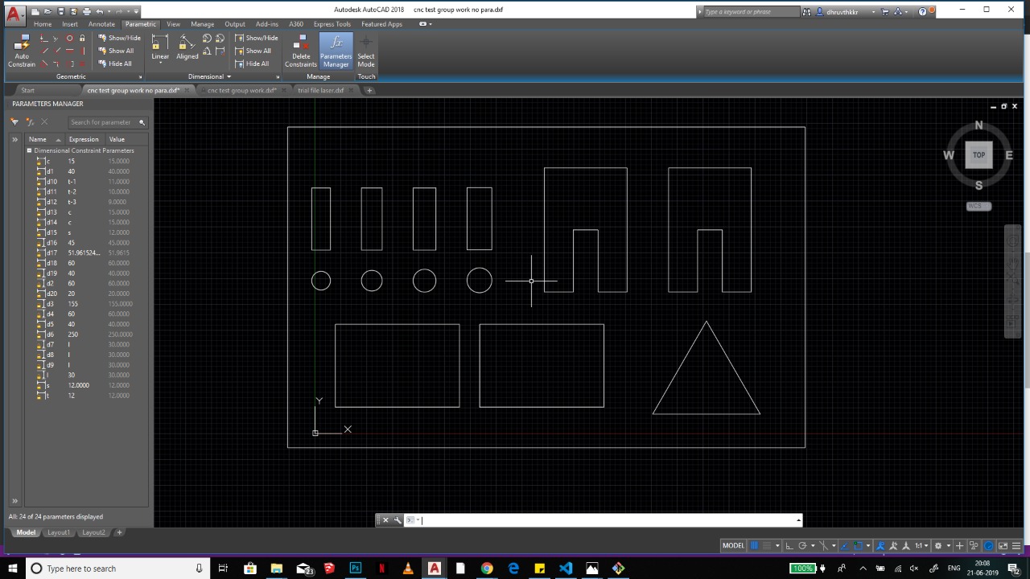The height and width of the screenshot is (579, 1030).
Task: Click geometric constraints Show All
Action: 117,51
